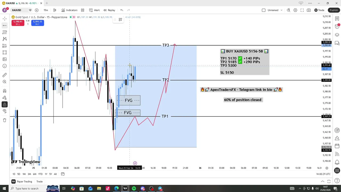Select the trend line drawing tool
Viewport: 341px width, 192px height.
[x=5, y=25]
